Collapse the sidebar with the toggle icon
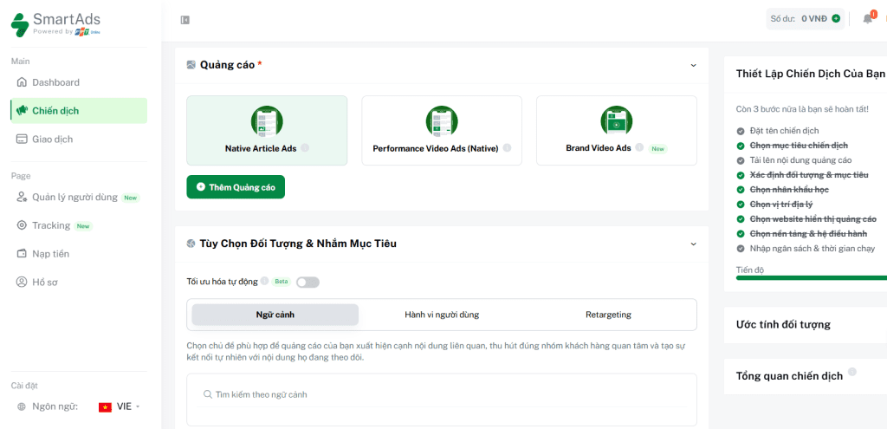 (185, 20)
